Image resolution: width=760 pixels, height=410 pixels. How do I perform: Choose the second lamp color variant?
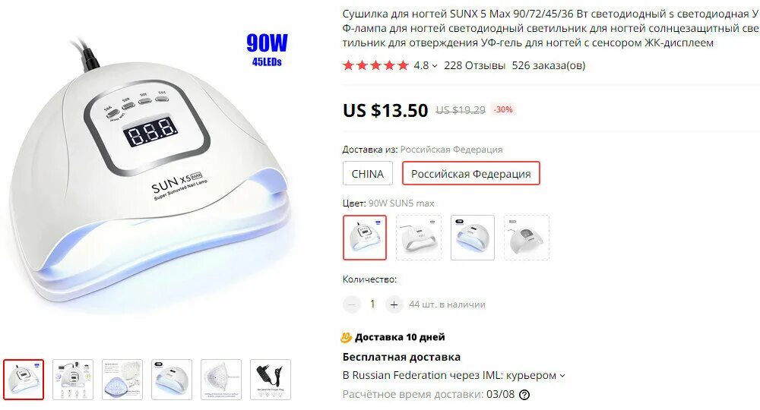tap(419, 238)
